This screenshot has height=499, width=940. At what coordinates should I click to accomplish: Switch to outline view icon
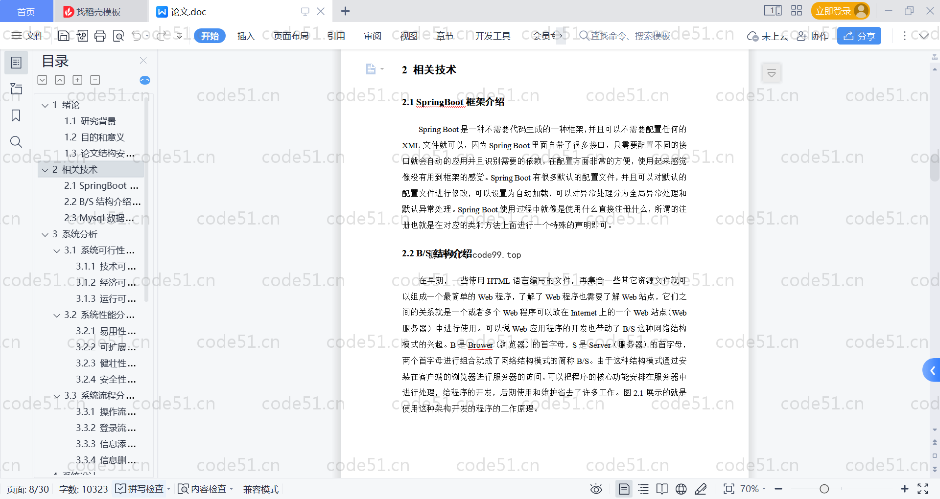pos(643,489)
